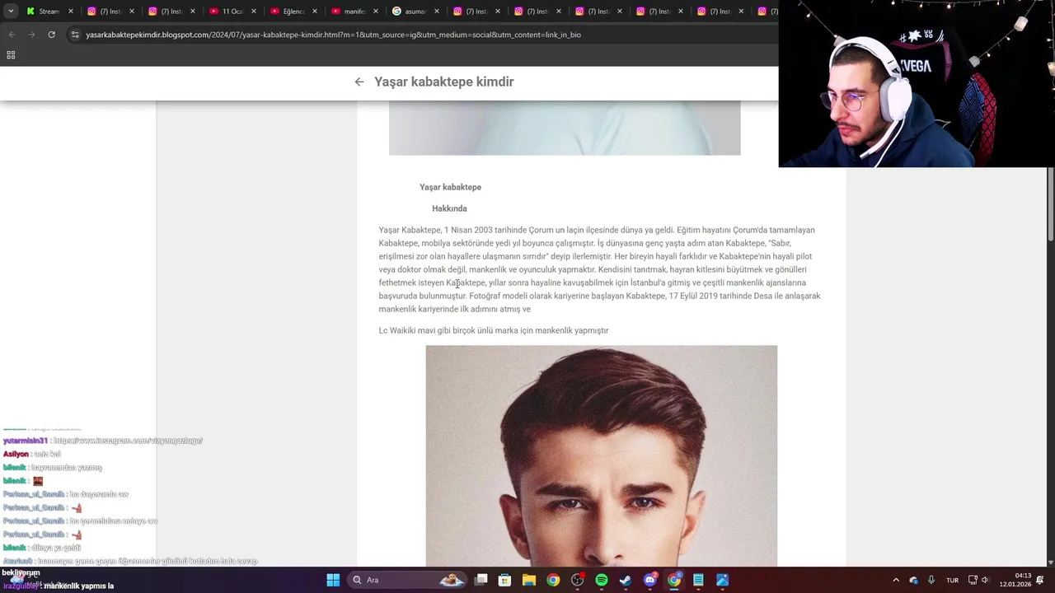The width and height of the screenshot is (1055, 593).
Task: Open the active Chrome profile window icon
Action: [x=674, y=580]
